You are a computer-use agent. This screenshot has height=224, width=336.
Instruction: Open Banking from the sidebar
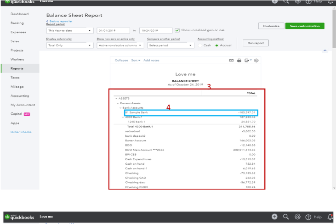[17, 23]
